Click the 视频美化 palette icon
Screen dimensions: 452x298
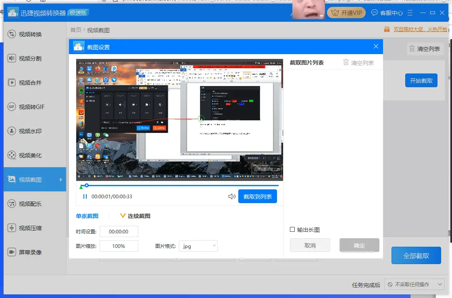(x=12, y=155)
